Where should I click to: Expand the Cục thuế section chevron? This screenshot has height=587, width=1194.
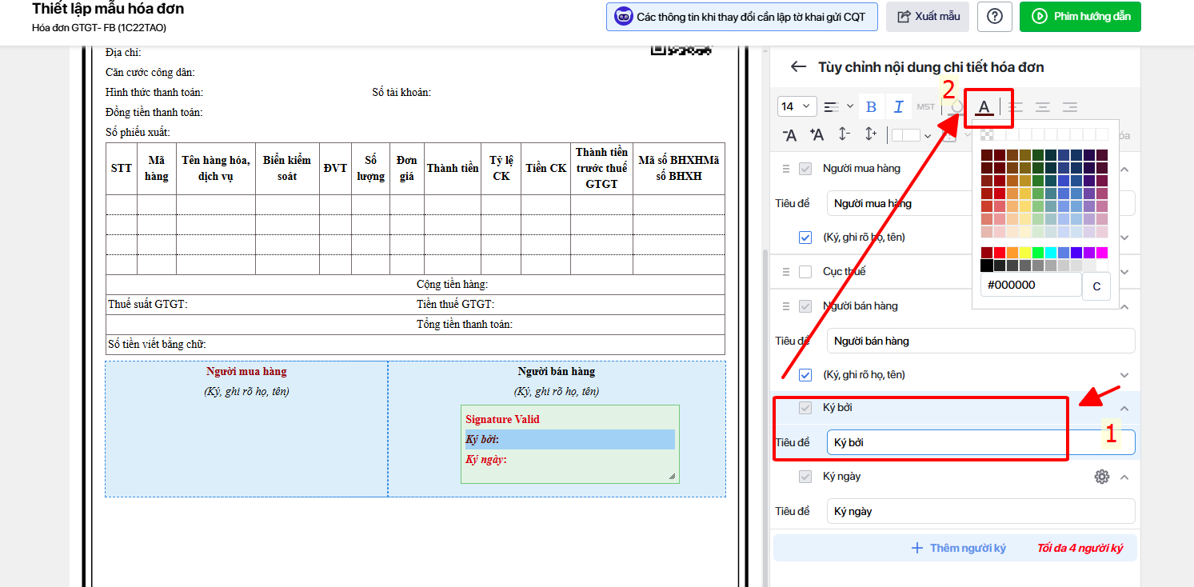coord(1124,272)
